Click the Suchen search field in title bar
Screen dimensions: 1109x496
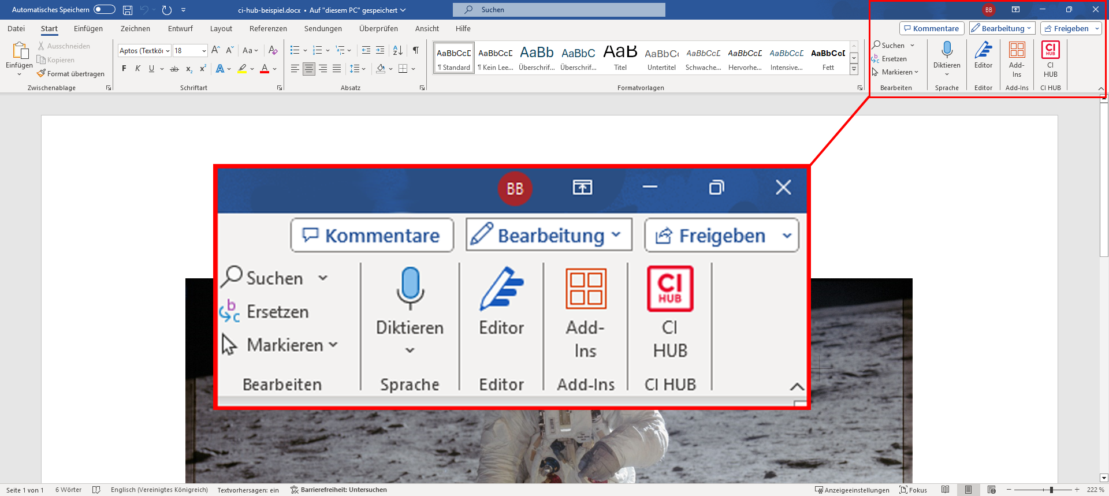[559, 10]
